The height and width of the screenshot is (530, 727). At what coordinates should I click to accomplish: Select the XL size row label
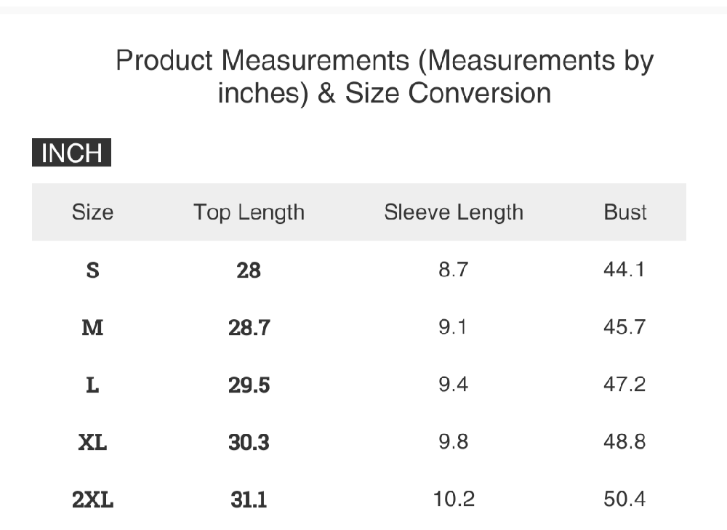pyautogui.click(x=92, y=442)
